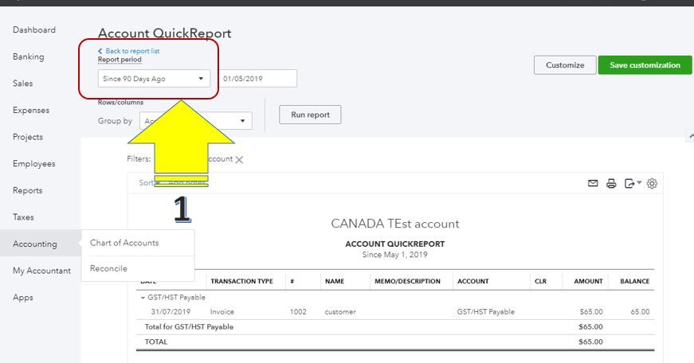Open Apps in sidebar
Screen dimensions: 694x363
pos(23,297)
